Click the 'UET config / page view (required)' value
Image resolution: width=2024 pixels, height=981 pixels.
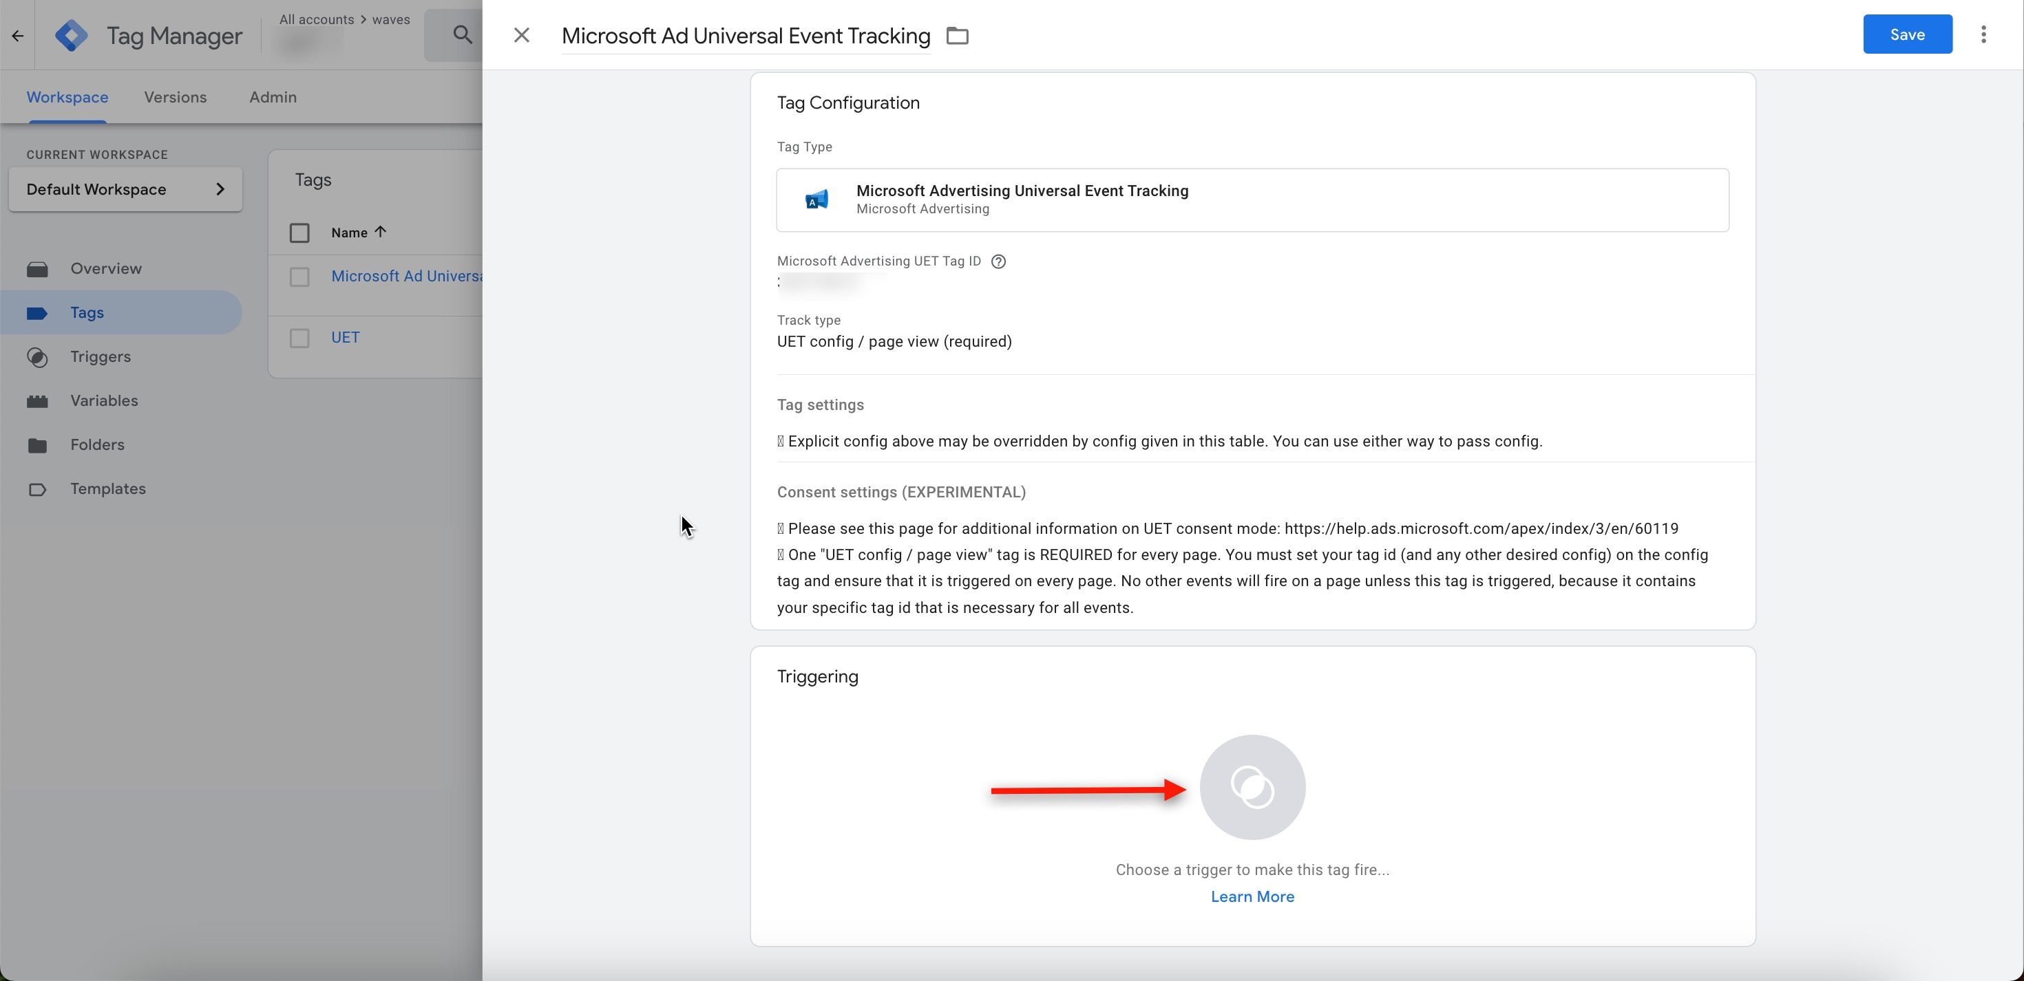[894, 342]
